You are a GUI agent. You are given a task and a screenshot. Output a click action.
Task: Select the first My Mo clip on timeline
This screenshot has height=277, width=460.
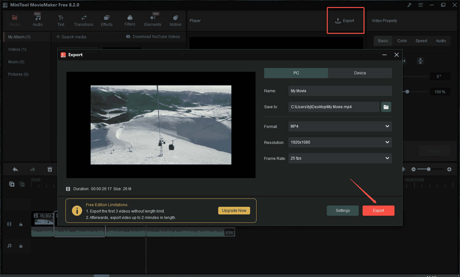tap(42, 224)
